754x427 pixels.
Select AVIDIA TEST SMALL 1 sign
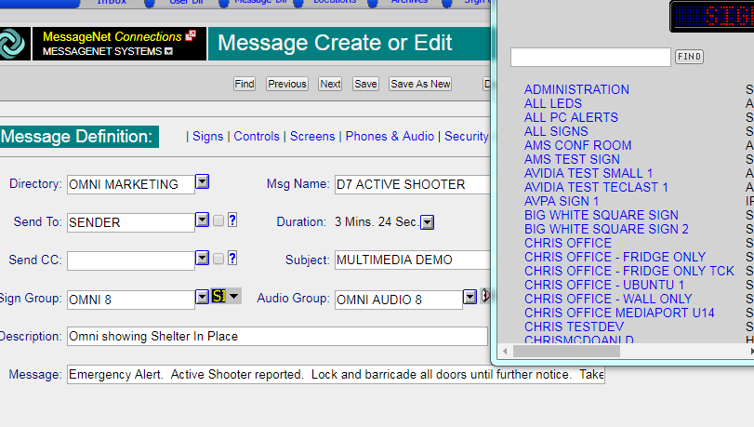click(589, 173)
